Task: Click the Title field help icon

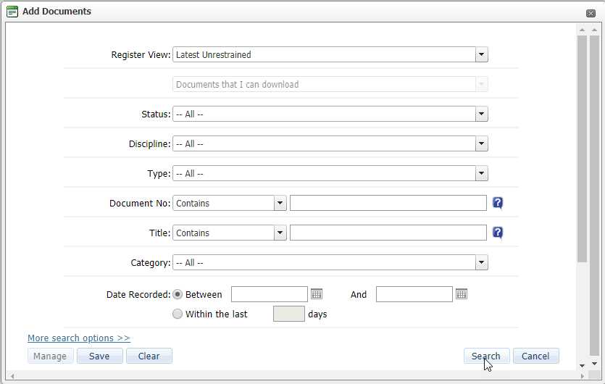Action: [498, 233]
